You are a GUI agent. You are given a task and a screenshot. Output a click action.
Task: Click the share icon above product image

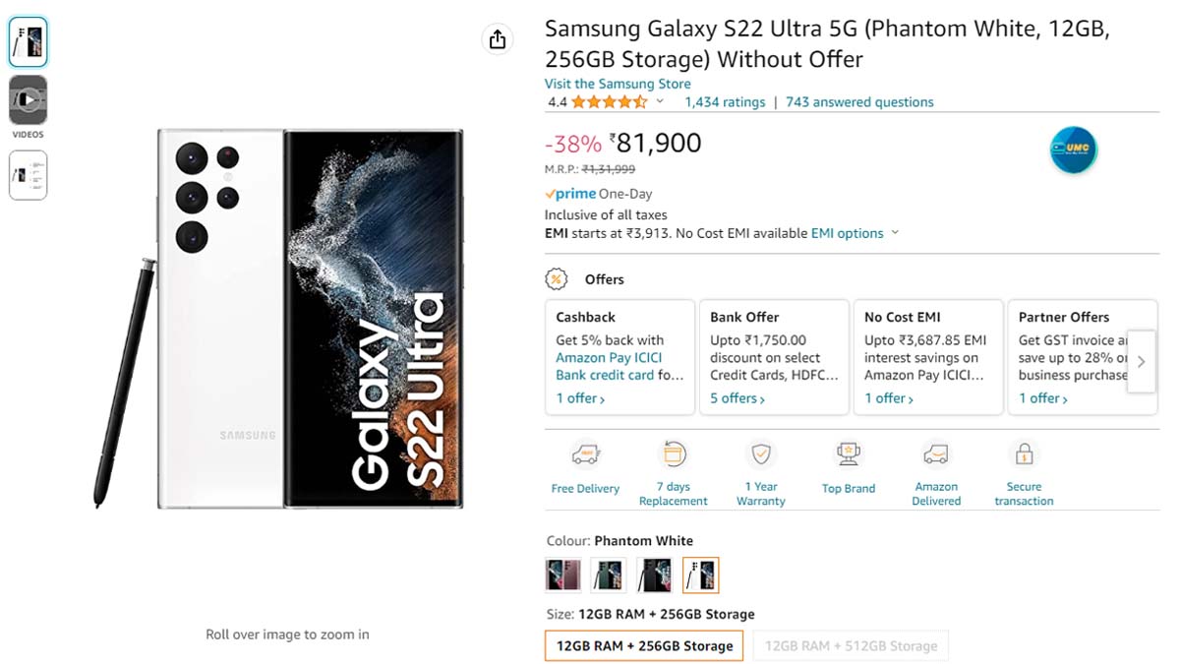[x=498, y=39]
